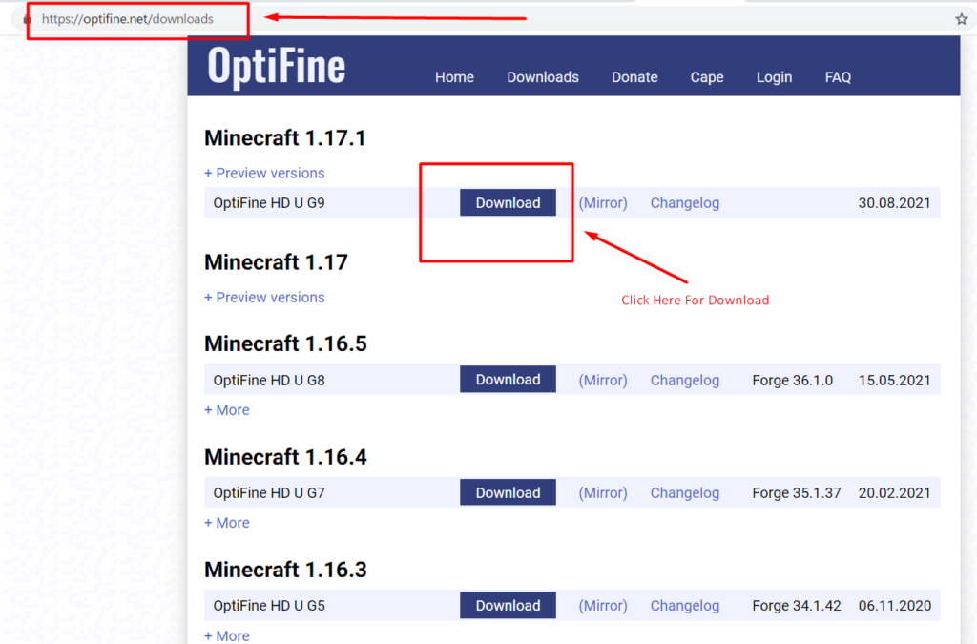Image resolution: width=977 pixels, height=644 pixels.
Task: View Changelog for OptiFine HD U G5
Action: [685, 606]
